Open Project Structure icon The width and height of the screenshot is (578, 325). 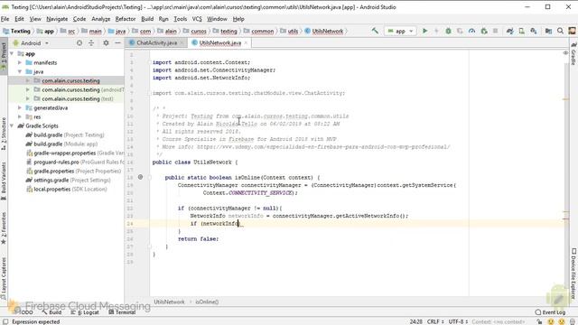[x=548, y=31]
